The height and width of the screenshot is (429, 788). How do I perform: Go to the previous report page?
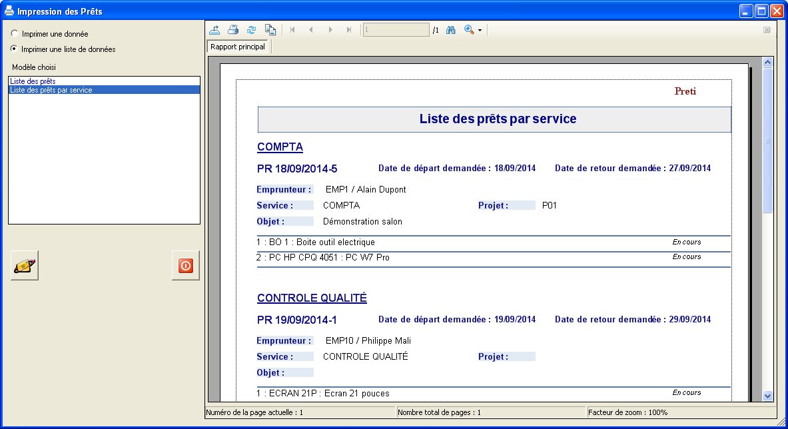point(311,30)
